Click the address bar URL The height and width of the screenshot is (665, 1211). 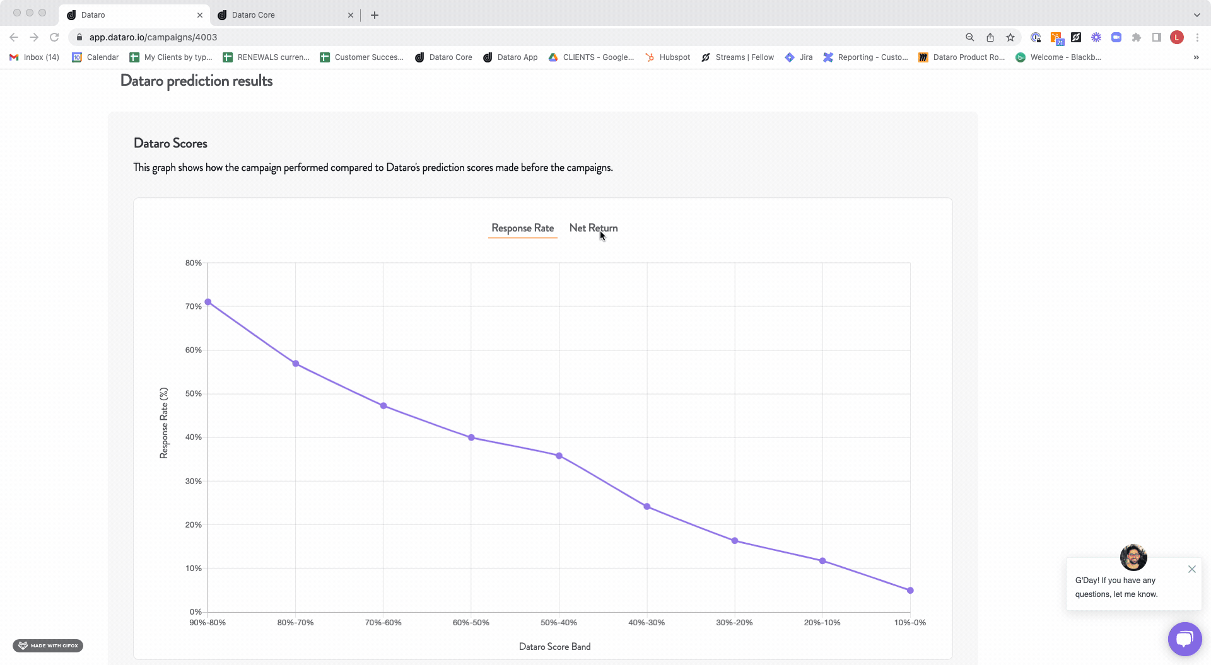click(x=153, y=37)
